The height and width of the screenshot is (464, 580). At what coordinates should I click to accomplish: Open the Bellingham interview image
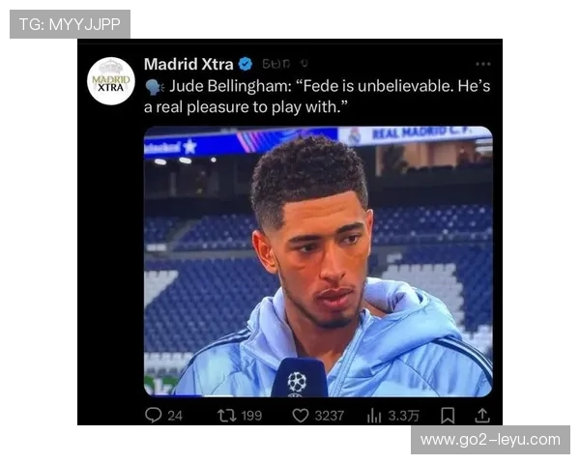318,261
